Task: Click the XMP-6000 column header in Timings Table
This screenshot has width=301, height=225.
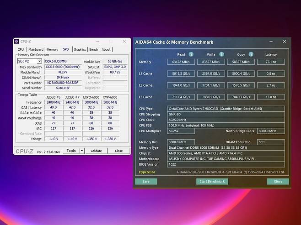Action: coord(110,97)
